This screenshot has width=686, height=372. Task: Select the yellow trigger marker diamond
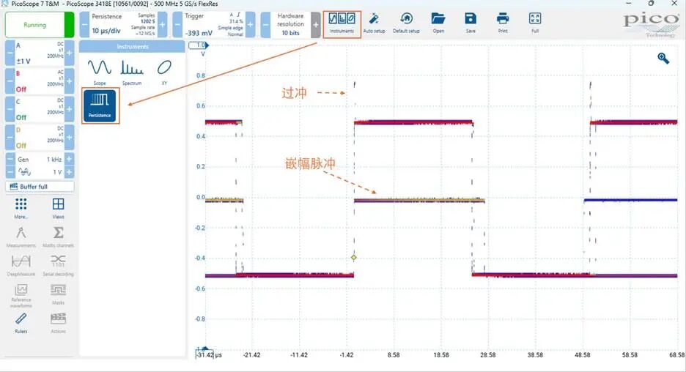(x=353, y=258)
